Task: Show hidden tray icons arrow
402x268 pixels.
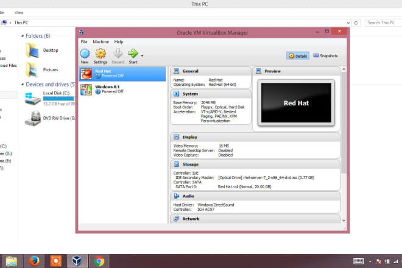Action: pyautogui.click(x=370, y=261)
